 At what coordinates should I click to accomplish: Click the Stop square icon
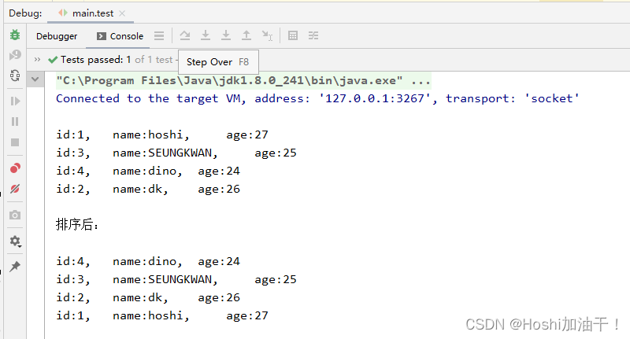click(15, 142)
